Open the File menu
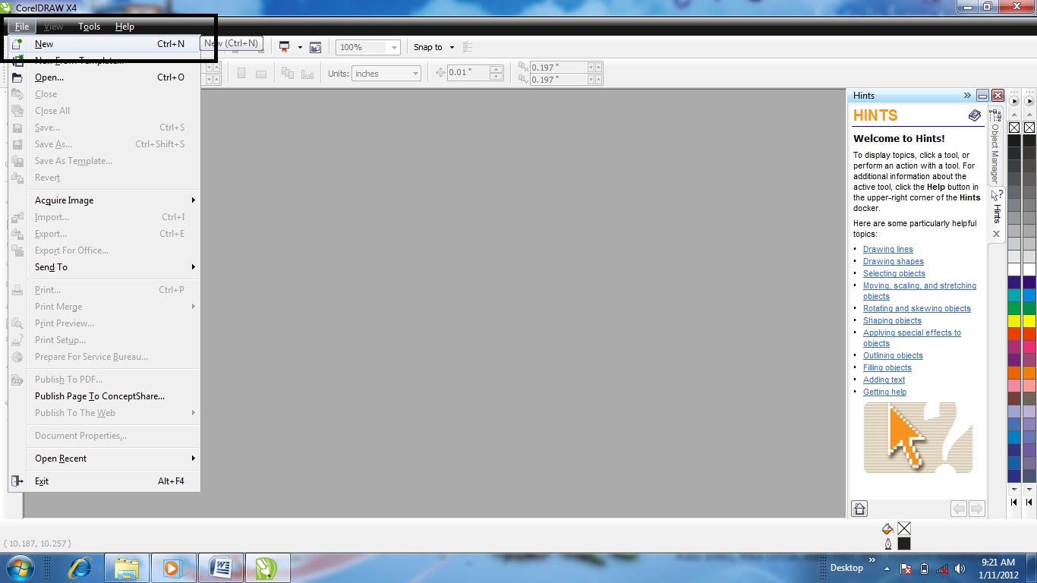 (x=22, y=27)
